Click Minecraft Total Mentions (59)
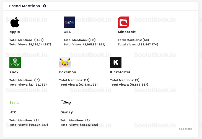This screenshot has width=202, height=139. click(x=133, y=40)
